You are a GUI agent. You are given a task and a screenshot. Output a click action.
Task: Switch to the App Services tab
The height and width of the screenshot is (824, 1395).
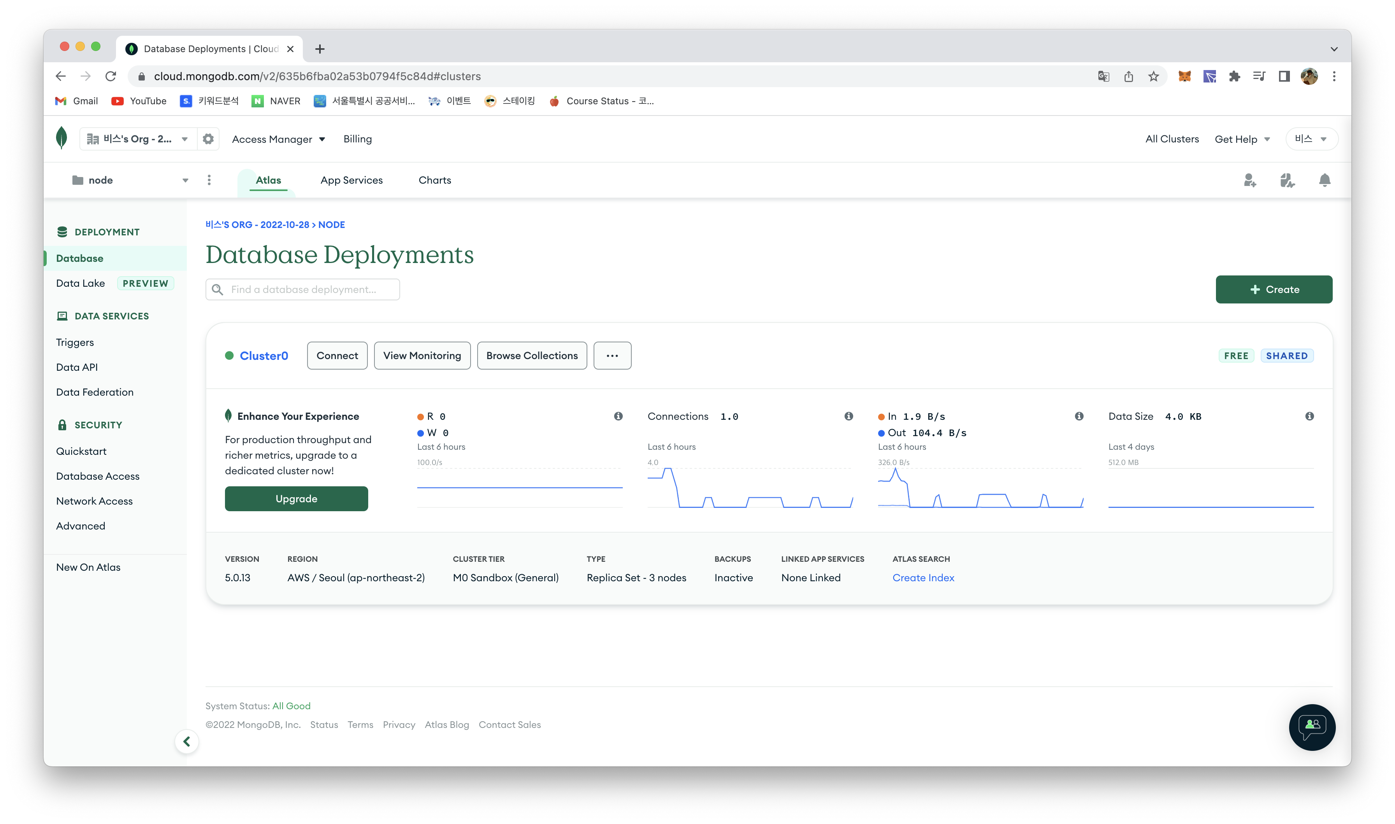coord(351,180)
